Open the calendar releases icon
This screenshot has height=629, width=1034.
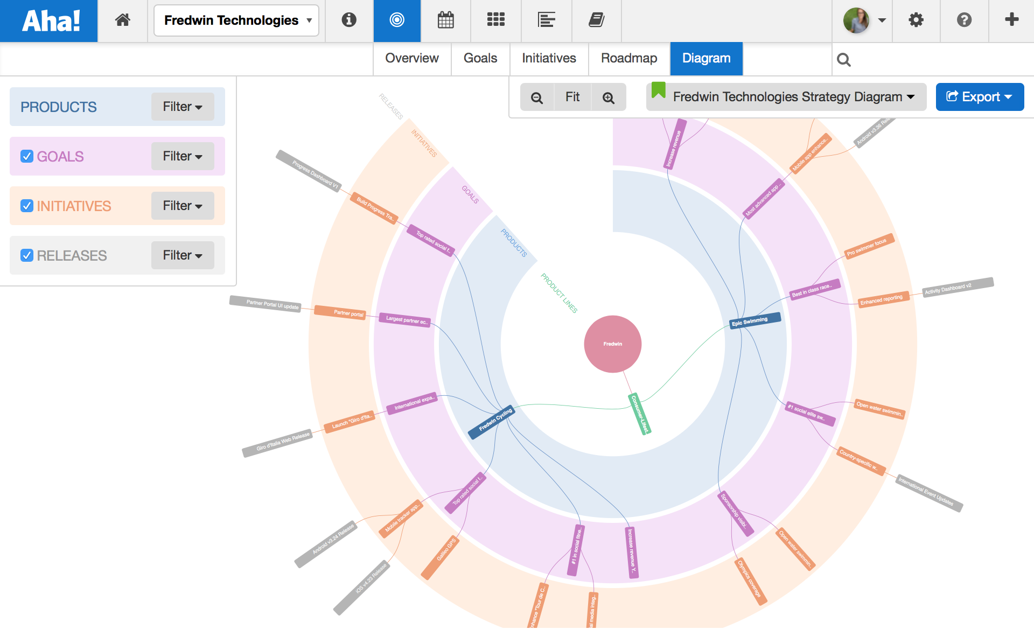click(445, 20)
